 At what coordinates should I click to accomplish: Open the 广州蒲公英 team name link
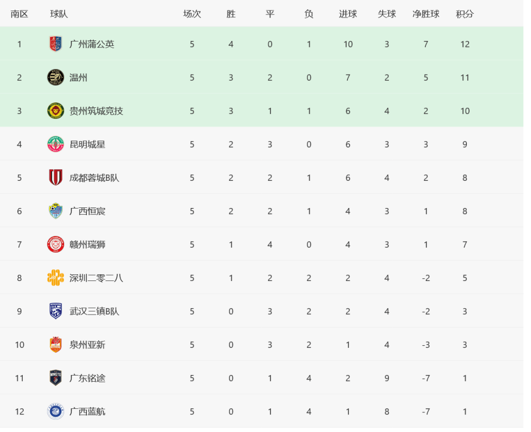tap(92, 44)
